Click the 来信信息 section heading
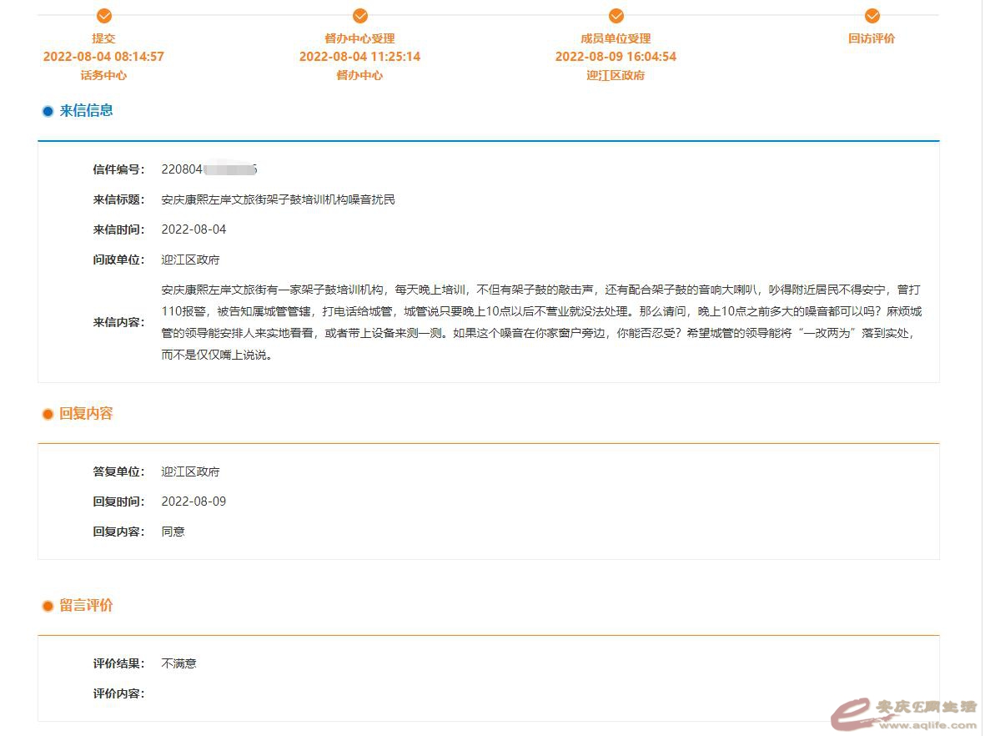 click(x=86, y=110)
